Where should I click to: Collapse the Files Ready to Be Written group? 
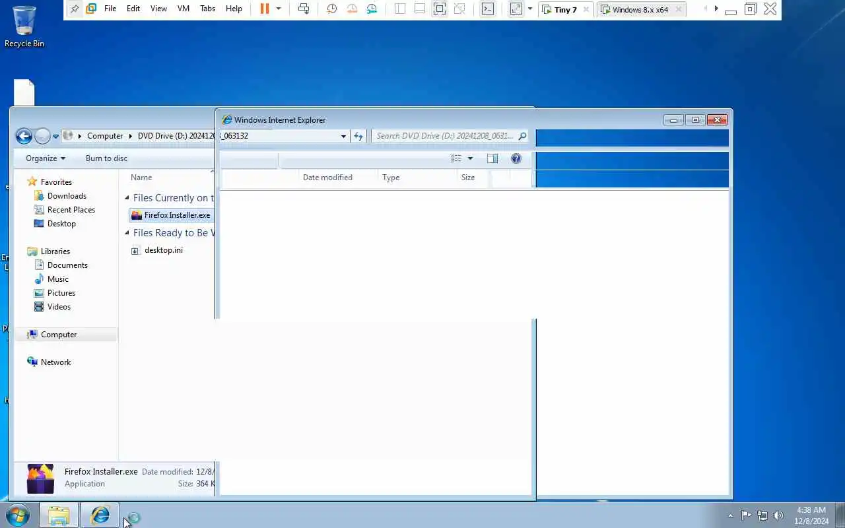tap(127, 233)
